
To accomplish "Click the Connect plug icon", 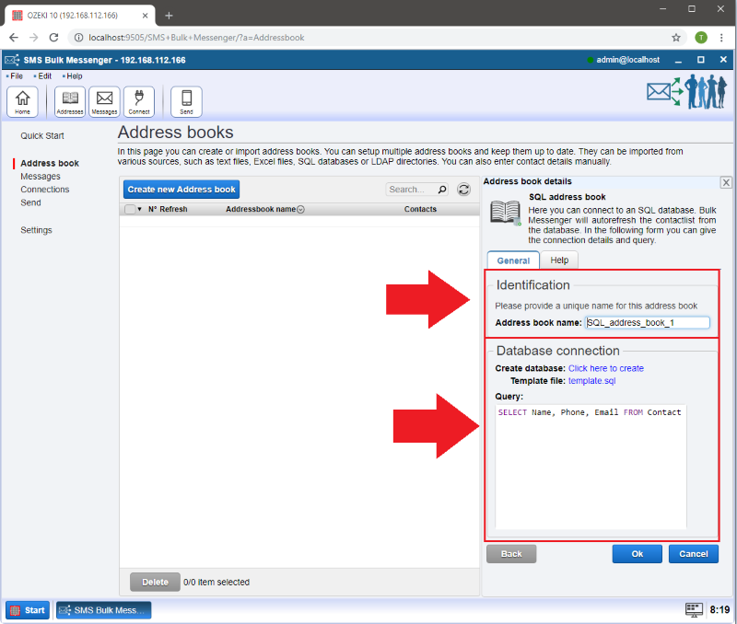I will [x=139, y=101].
